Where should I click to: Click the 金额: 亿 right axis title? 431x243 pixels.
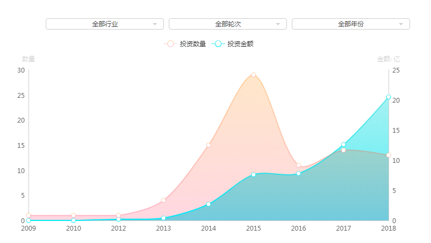(389, 59)
